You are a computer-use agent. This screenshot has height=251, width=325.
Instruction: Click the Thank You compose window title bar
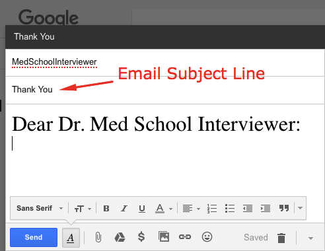click(164, 37)
